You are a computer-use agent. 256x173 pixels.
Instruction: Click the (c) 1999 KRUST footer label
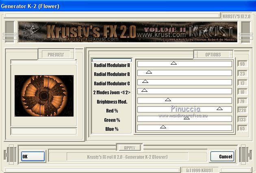[x=200, y=170]
